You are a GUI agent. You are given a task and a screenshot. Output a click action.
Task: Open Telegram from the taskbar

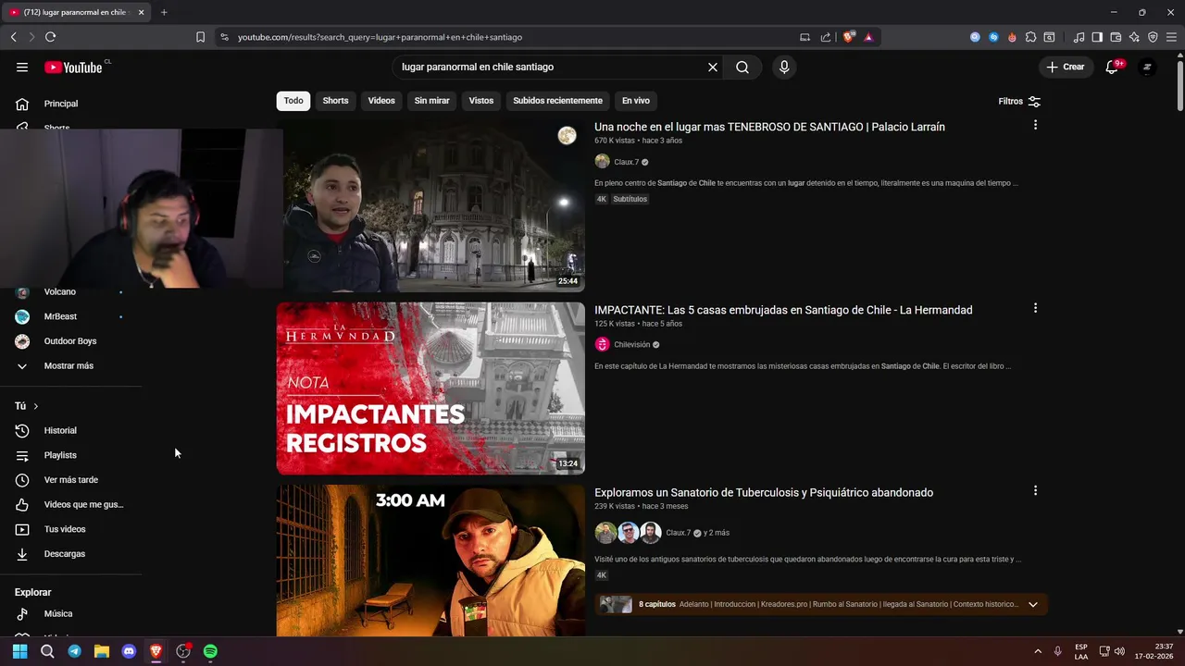tap(74, 651)
